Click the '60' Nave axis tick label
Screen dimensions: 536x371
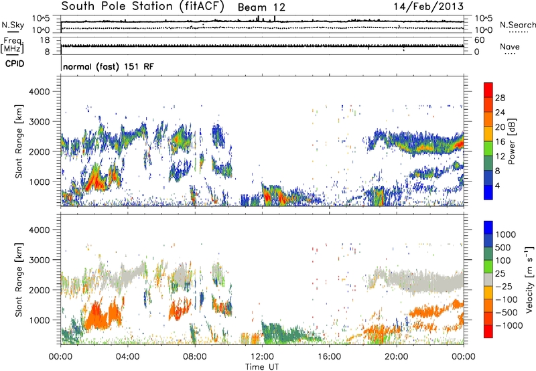tap(480, 40)
